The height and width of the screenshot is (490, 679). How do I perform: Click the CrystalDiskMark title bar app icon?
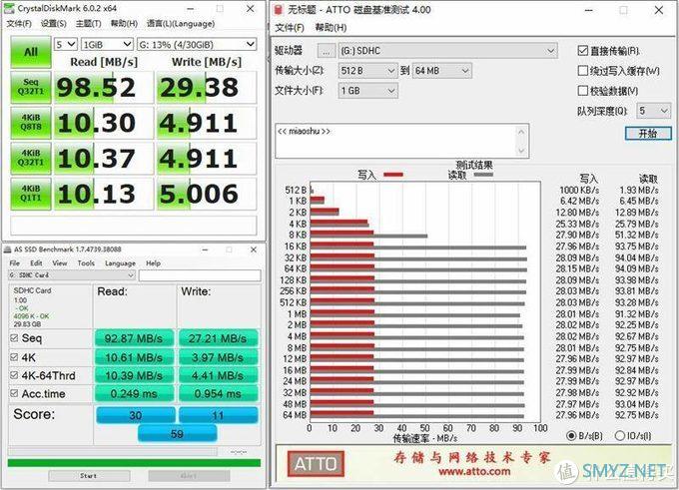click(x=9, y=8)
